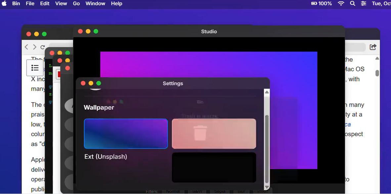Maximize the Settings window
This screenshot has height=194, width=391.
[x=99, y=83]
